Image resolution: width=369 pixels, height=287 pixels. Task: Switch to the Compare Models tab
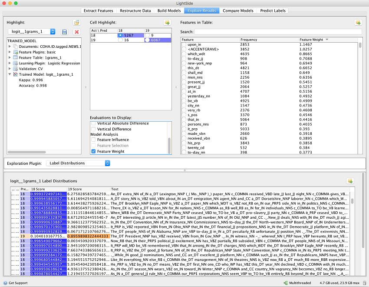(238, 10)
